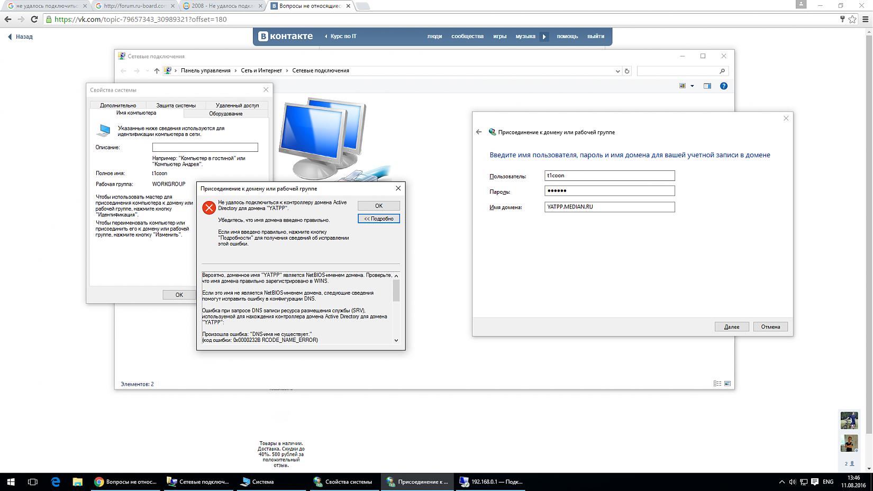Open Task View on the taskbar
This screenshot has width=873, height=491.
33,481
